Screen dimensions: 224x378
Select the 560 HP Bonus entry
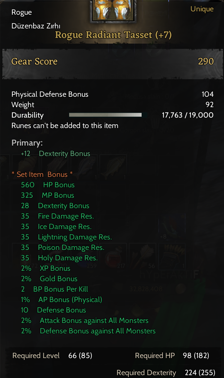pos(48,185)
